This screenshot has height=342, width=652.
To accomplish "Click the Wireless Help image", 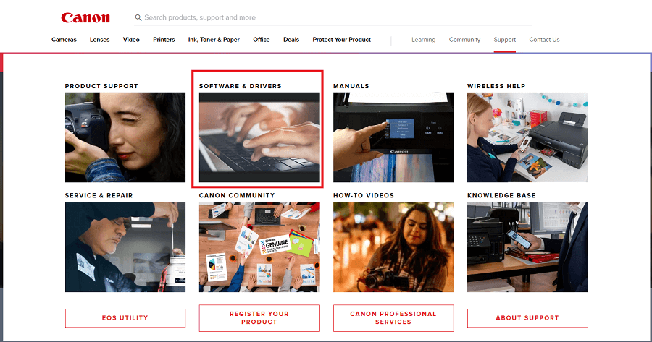I will click(x=527, y=137).
